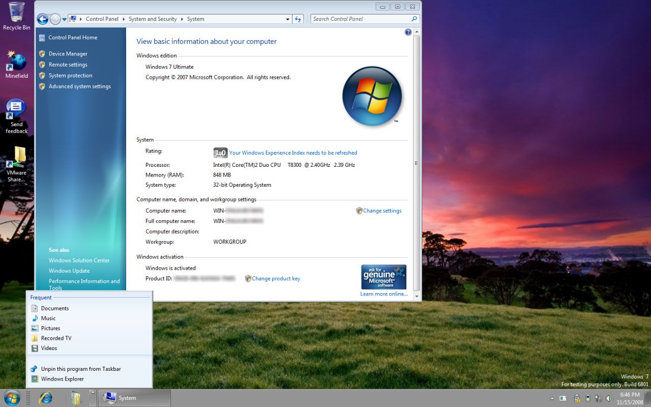Click the taskbar clock showing 6:46 PM
Viewport: 651px width, 407px height.
tap(630, 398)
